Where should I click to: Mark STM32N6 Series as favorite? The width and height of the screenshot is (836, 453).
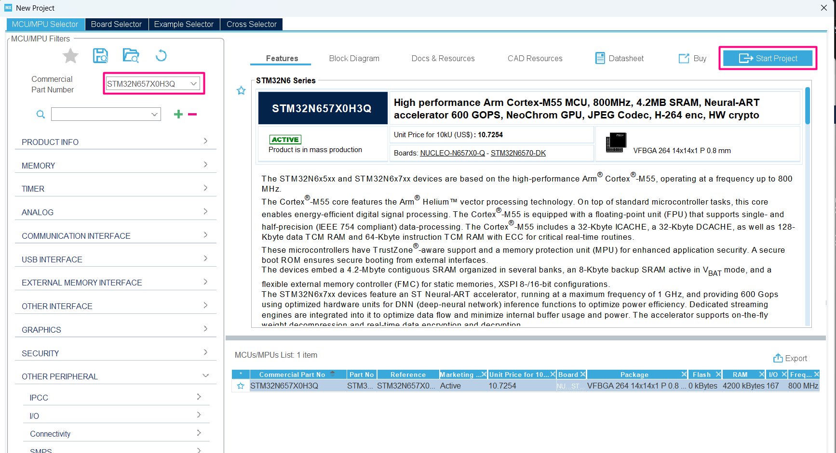[x=241, y=91]
